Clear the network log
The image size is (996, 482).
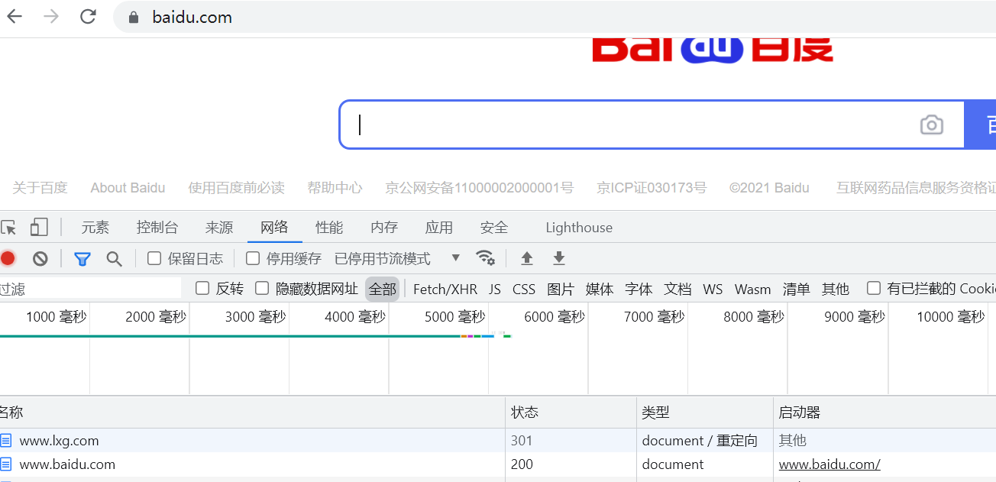[40, 259]
